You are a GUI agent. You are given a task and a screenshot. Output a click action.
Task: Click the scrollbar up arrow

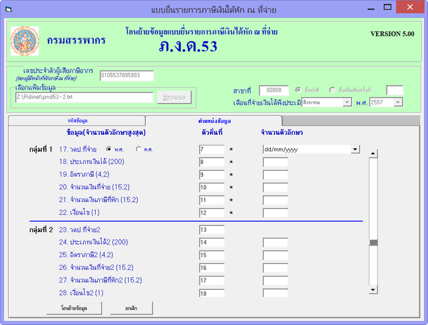pos(373,154)
